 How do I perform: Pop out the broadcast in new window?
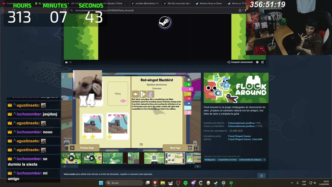(262, 62)
